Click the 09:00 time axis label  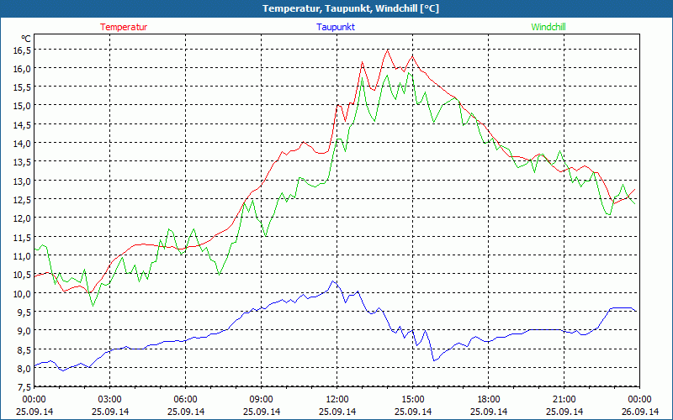point(261,399)
